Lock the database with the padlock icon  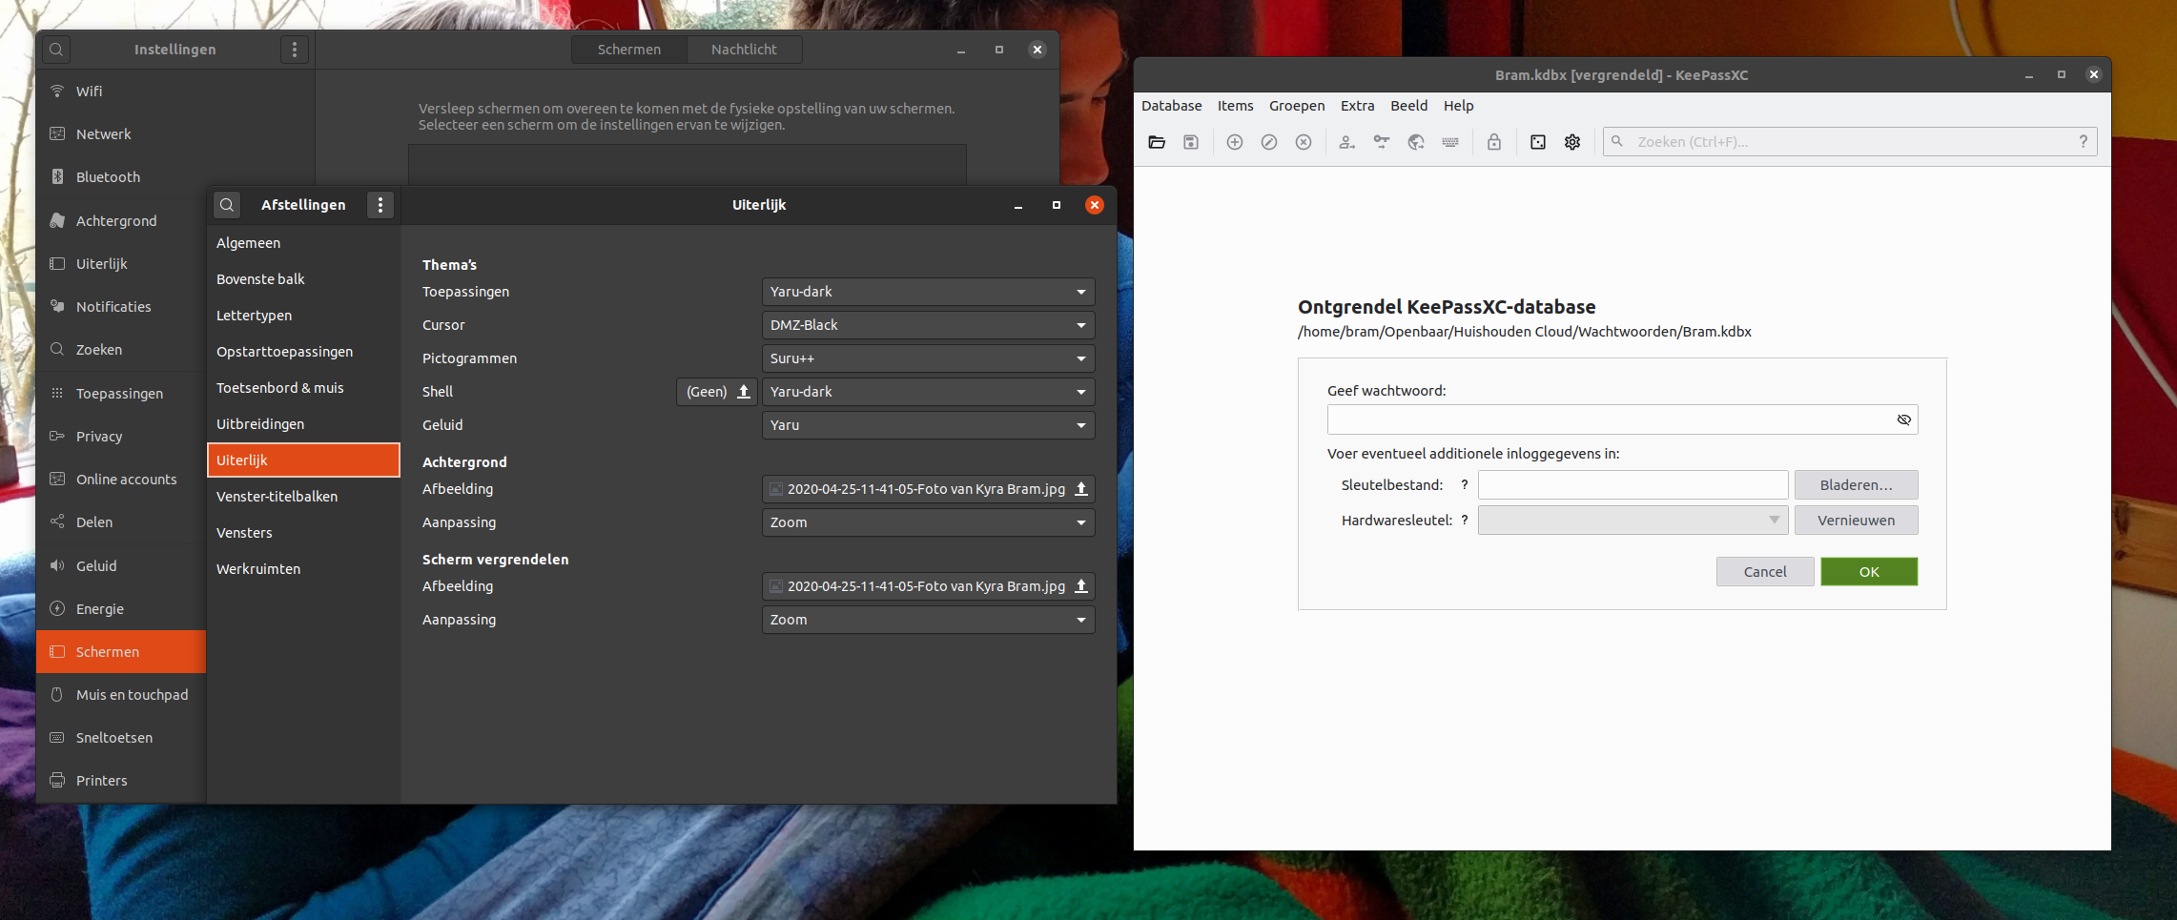pos(1493,142)
